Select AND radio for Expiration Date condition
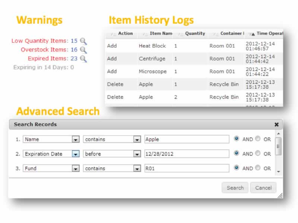The width and height of the screenshot is (298, 223). click(x=237, y=153)
